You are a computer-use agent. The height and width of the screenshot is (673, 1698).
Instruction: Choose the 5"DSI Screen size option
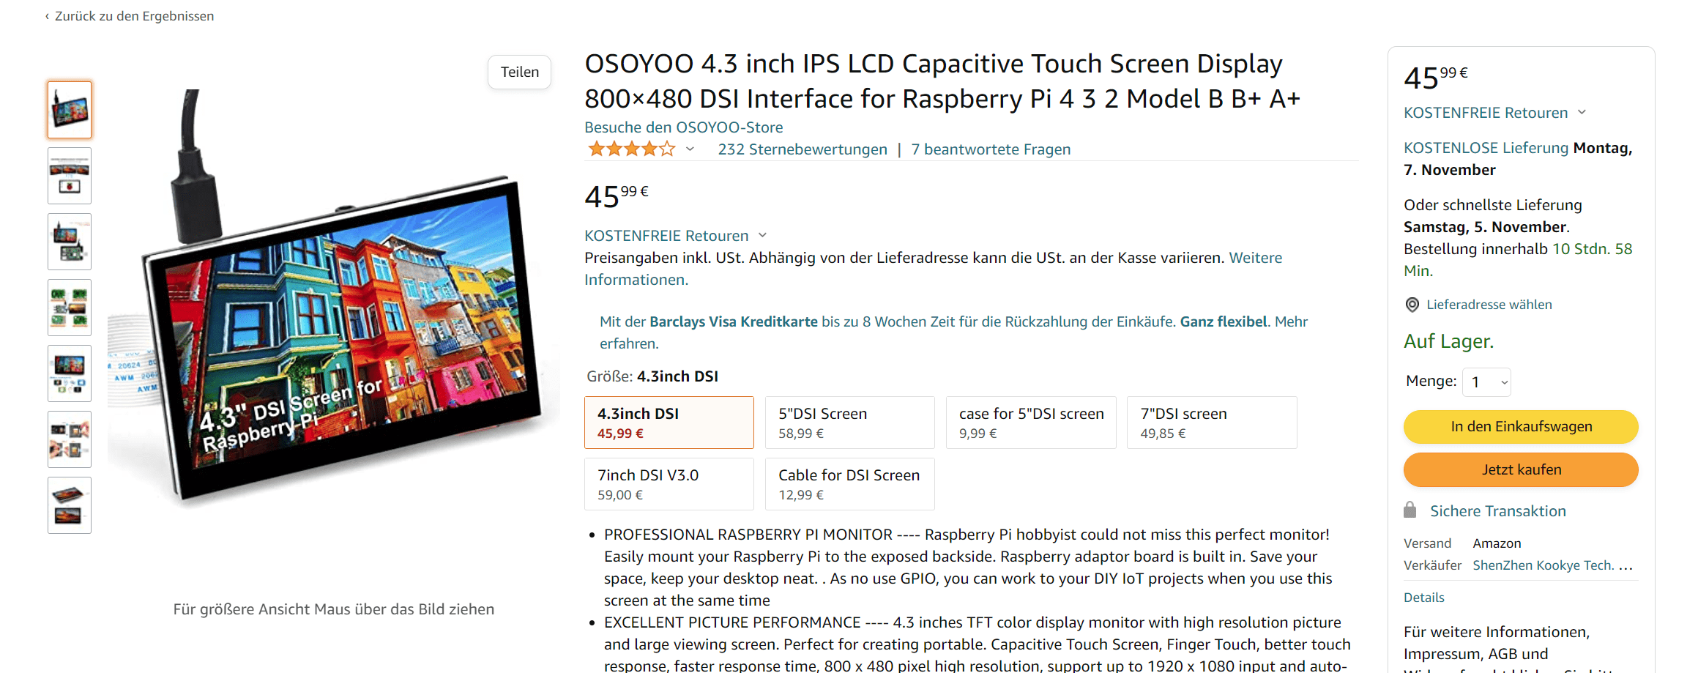tap(849, 423)
